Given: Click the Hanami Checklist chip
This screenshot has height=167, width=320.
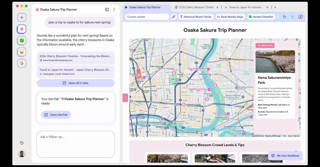Looking at the screenshot, I should coord(261,17).
